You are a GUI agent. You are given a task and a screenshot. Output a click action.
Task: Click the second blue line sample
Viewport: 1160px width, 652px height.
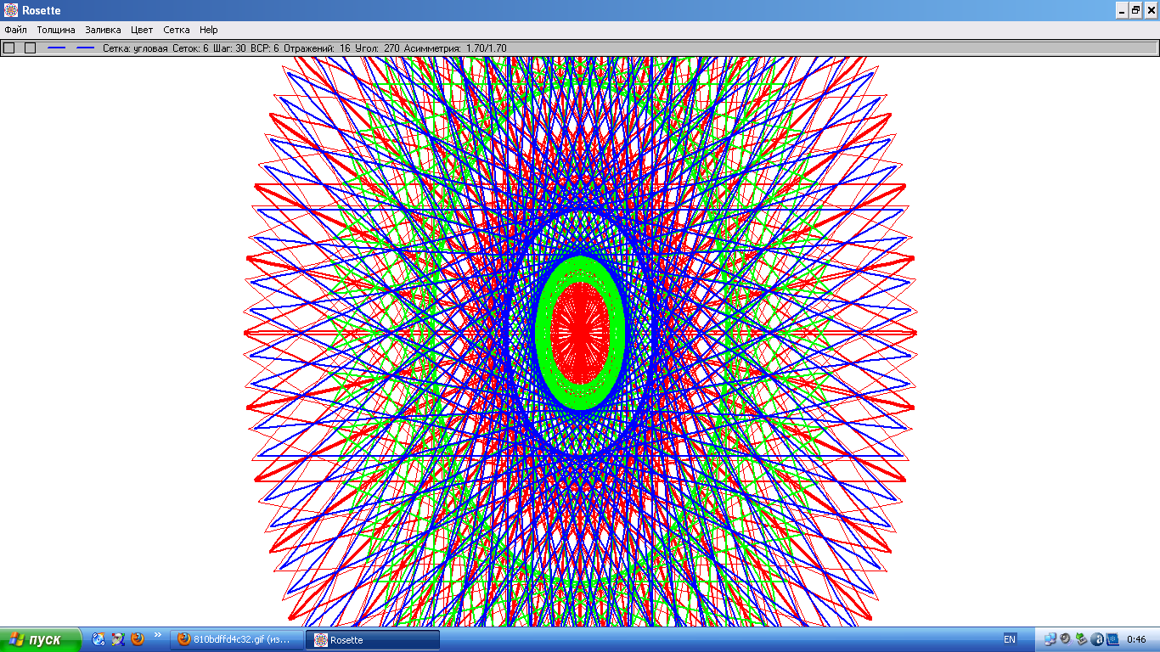point(85,48)
